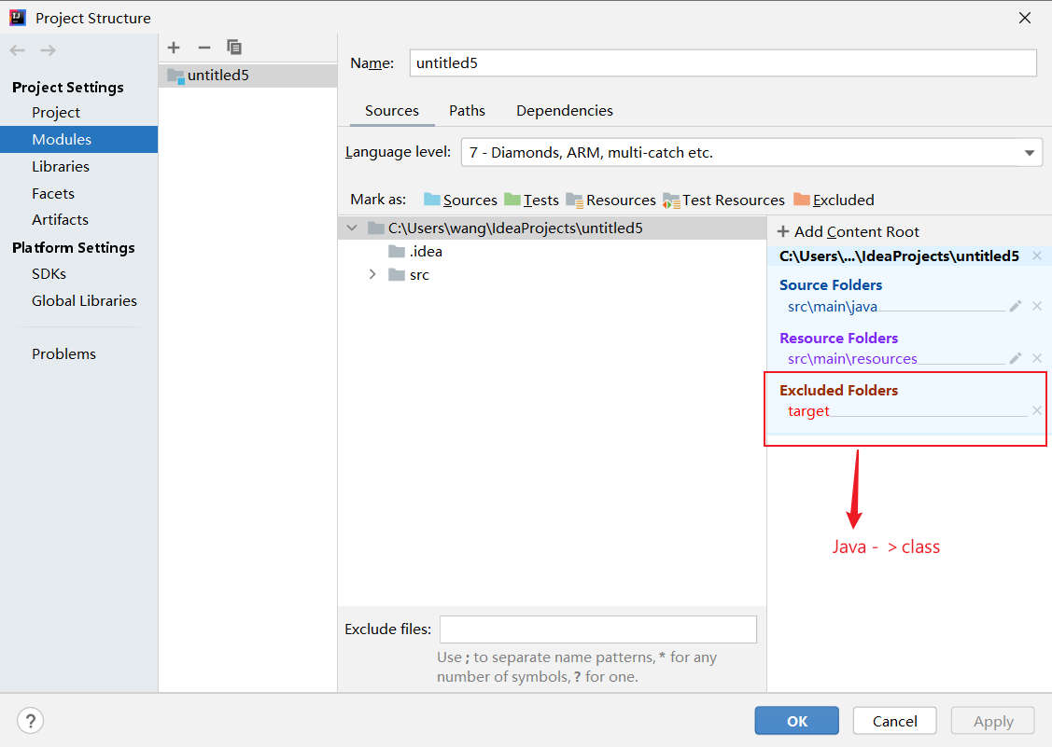The width and height of the screenshot is (1052, 747).
Task: Click Add Content Root
Action: coord(849,231)
